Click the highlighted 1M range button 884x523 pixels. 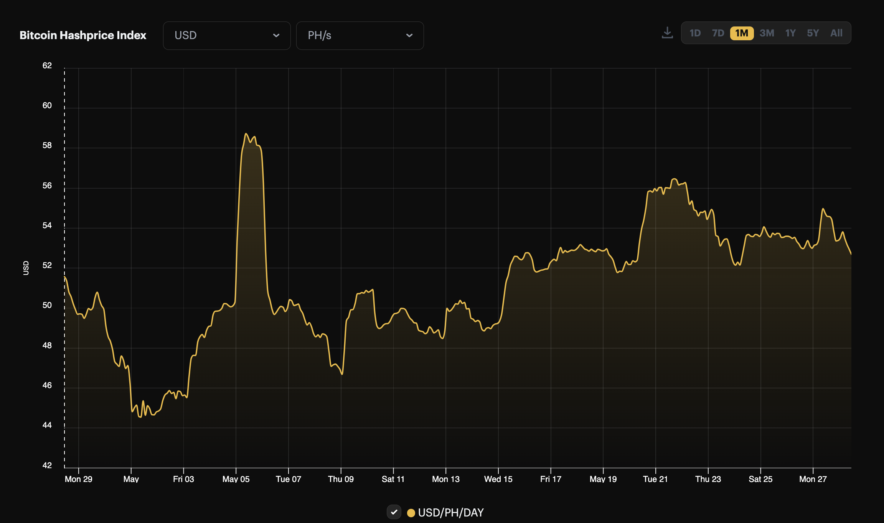click(x=742, y=33)
